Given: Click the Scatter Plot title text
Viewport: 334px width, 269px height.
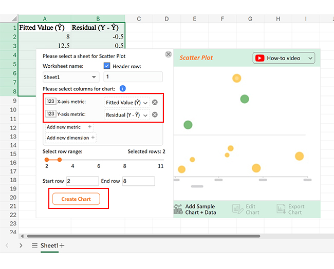Looking at the screenshot, I should pyautogui.click(x=196, y=57).
